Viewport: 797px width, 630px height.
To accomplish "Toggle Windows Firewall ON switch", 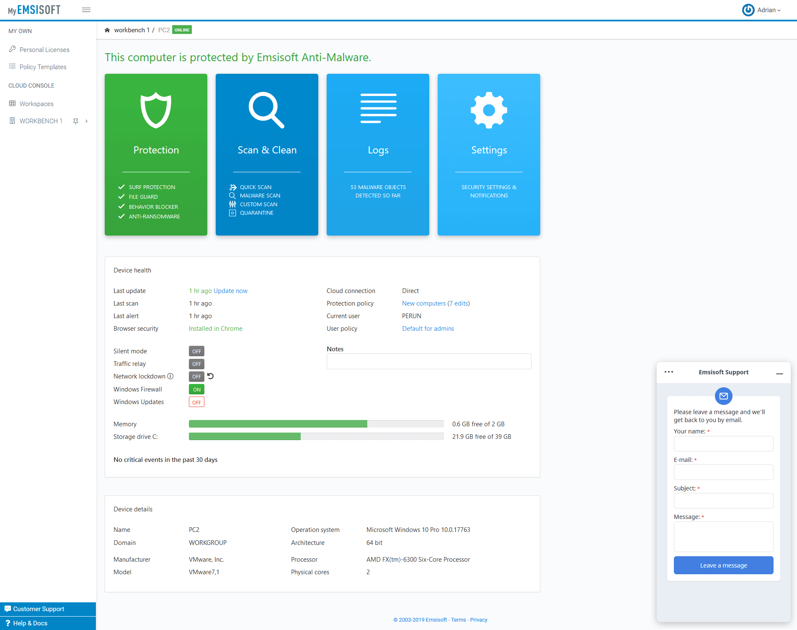I will [196, 389].
